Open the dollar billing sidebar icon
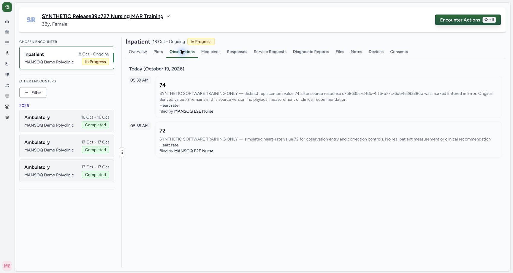 coord(7,107)
